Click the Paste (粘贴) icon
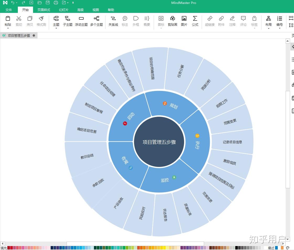Viewport: 294px width, 250px height. [8, 19]
